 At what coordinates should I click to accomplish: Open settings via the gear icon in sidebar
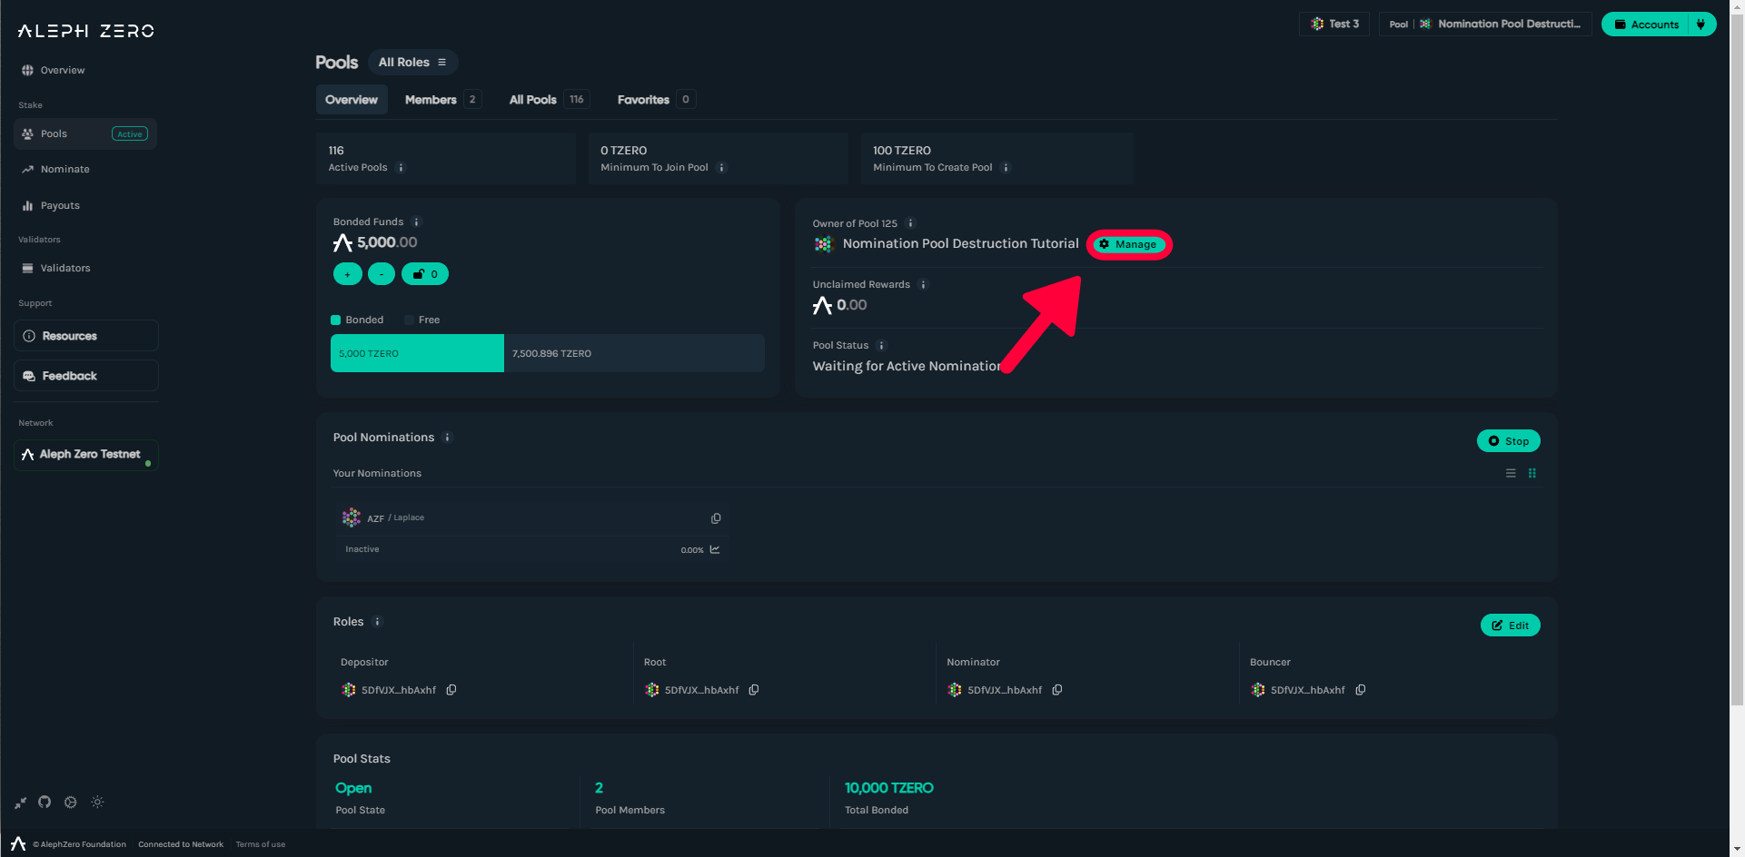pos(71,802)
